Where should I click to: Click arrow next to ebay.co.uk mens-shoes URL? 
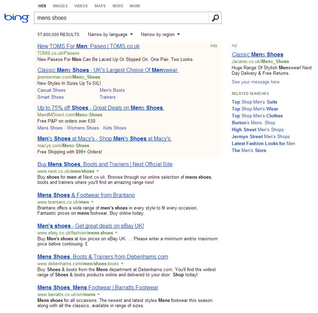click(x=116, y=233)
